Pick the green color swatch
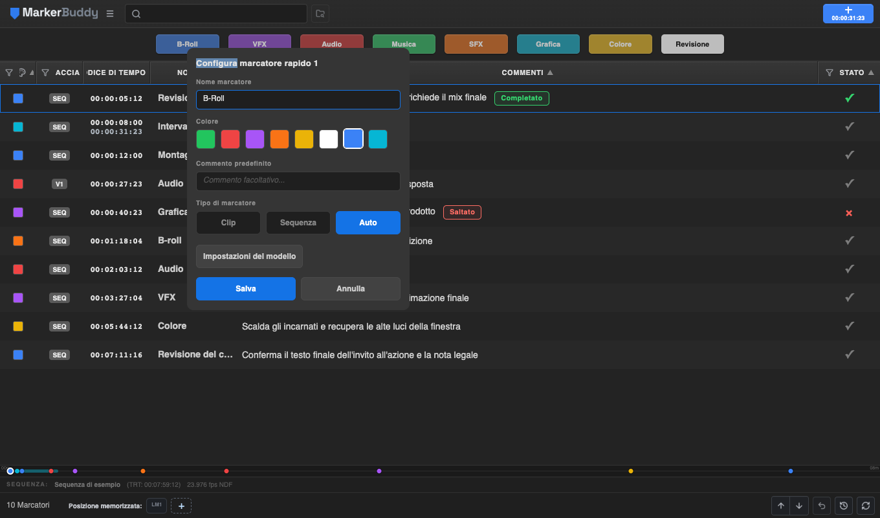Screen dimensions: 880x518 click(x=206, y=139)
